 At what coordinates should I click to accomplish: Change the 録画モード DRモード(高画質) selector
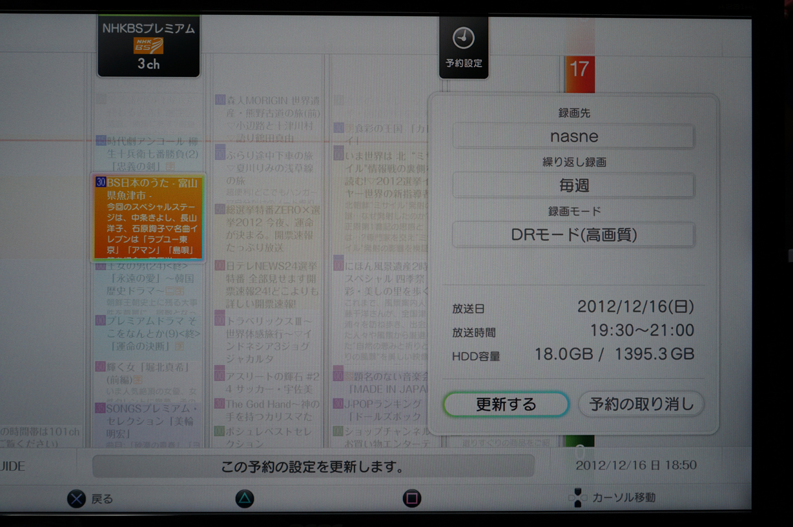pyautogui.click(x=573, y=235)
